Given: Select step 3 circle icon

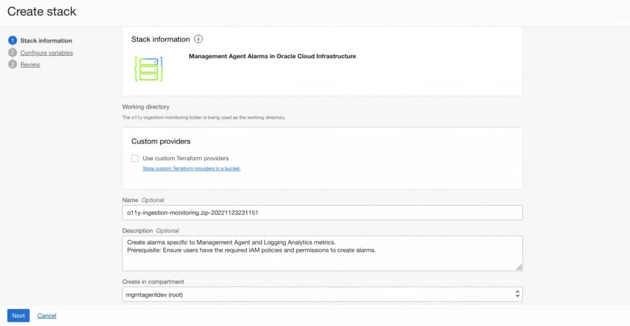Looking at the screenshot, I should point(12,64).
